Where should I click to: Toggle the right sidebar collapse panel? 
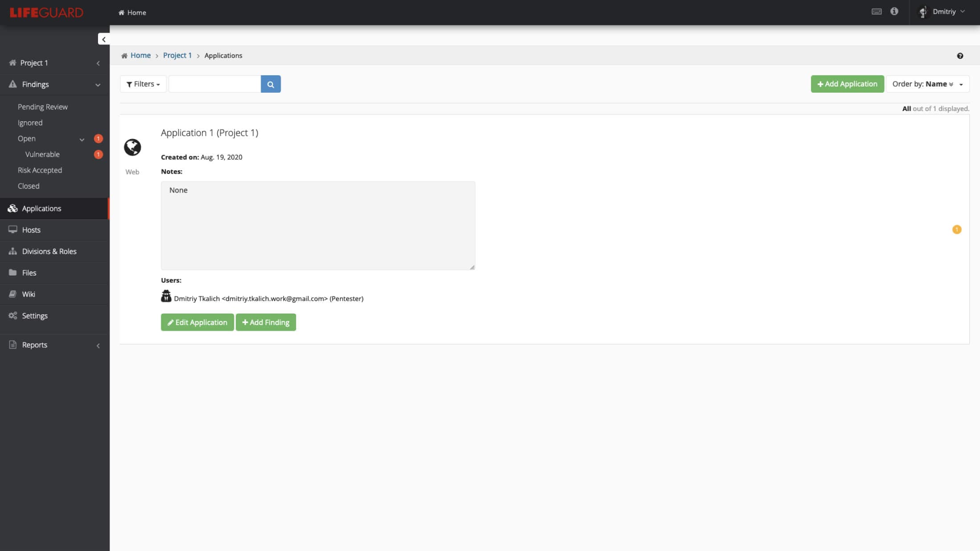point(956,229)
